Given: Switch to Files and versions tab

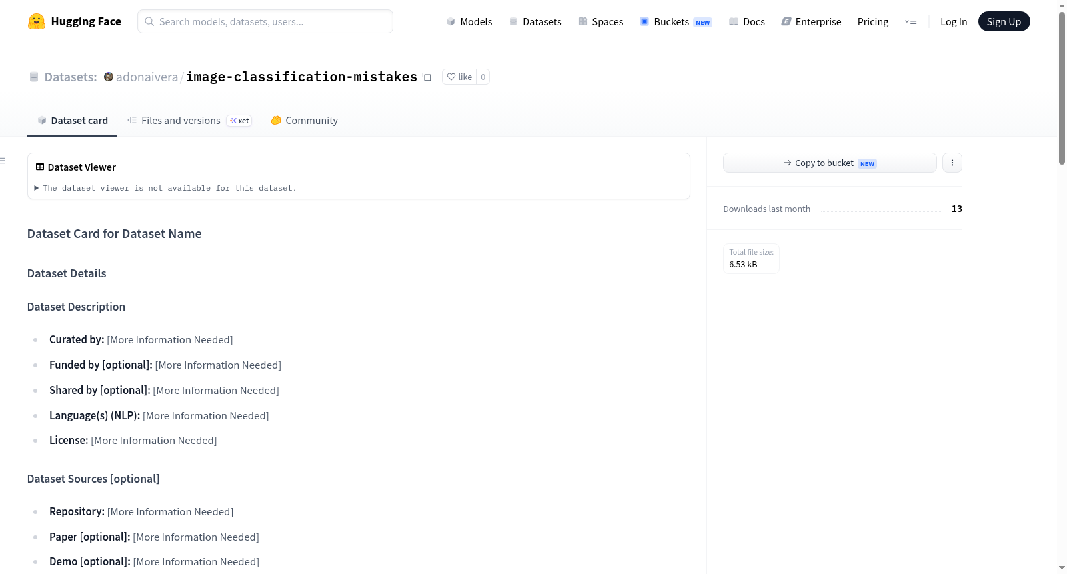Looking at the screenshot, I should click(x=189, y=121).
